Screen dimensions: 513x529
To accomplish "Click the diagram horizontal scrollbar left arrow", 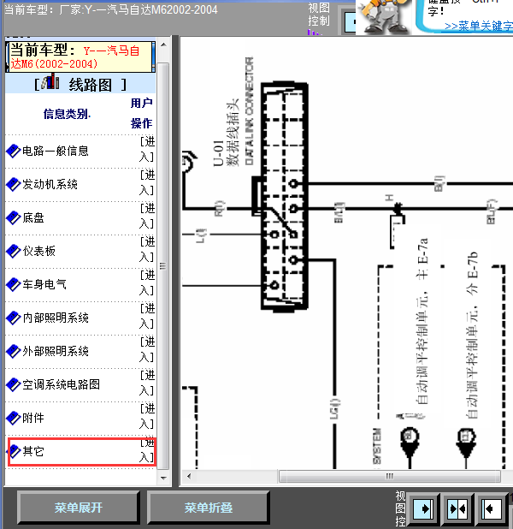I will (x=189, y=476).
